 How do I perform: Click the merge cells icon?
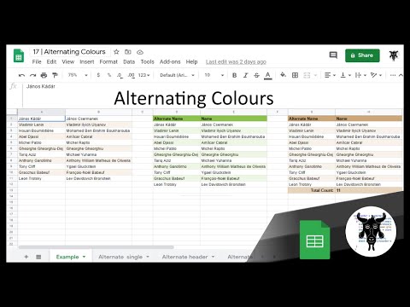(x=307, y=75)
